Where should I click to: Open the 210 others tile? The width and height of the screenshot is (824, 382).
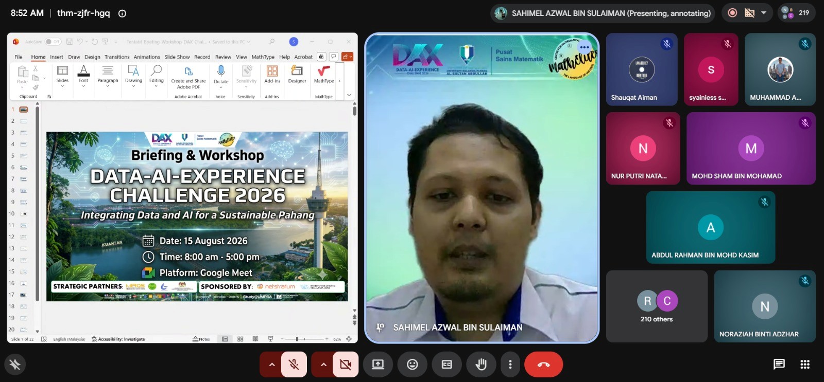pyautogui.click(x=657, y=306)
